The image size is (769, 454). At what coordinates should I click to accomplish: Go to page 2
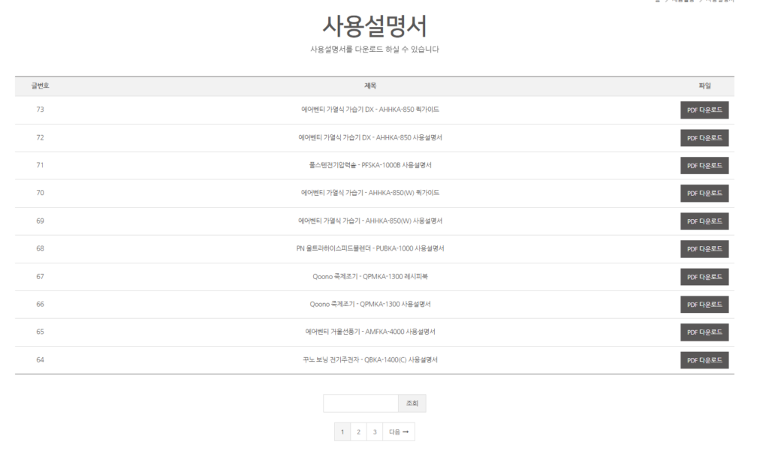[x=358, y=432]
